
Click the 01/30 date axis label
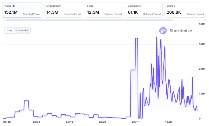[x=7, y=122]
